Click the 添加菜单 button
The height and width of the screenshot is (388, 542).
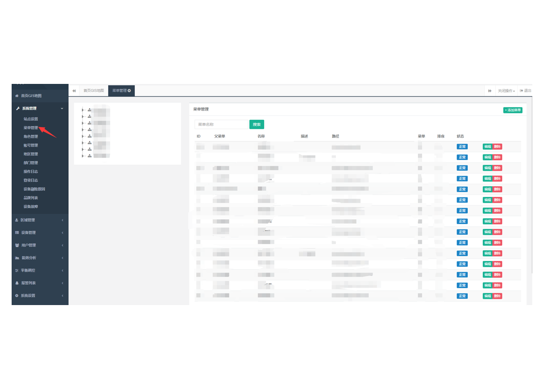click(x=512, y=110)
